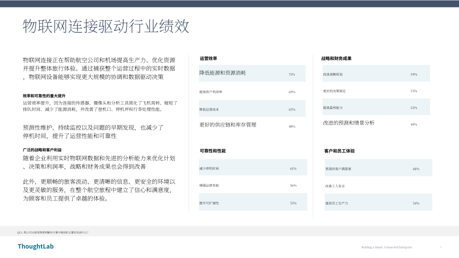The image size is (459, 258).
Task: Select the row label 更好的决策制定
Action: pyautogui.click(x=334, y=91)
